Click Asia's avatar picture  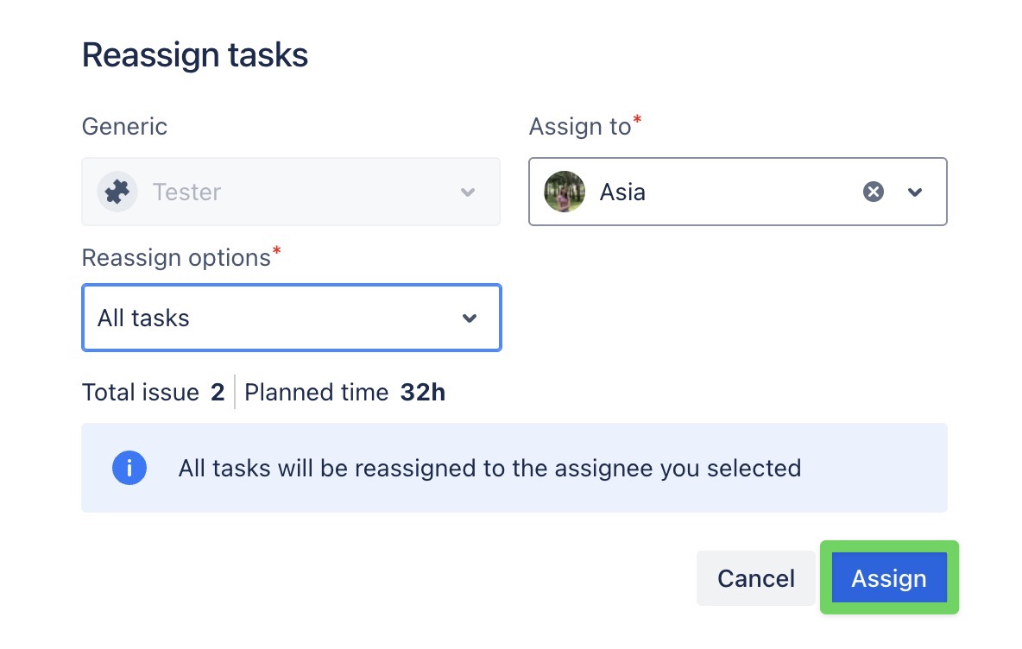click(x=564, y=192)
